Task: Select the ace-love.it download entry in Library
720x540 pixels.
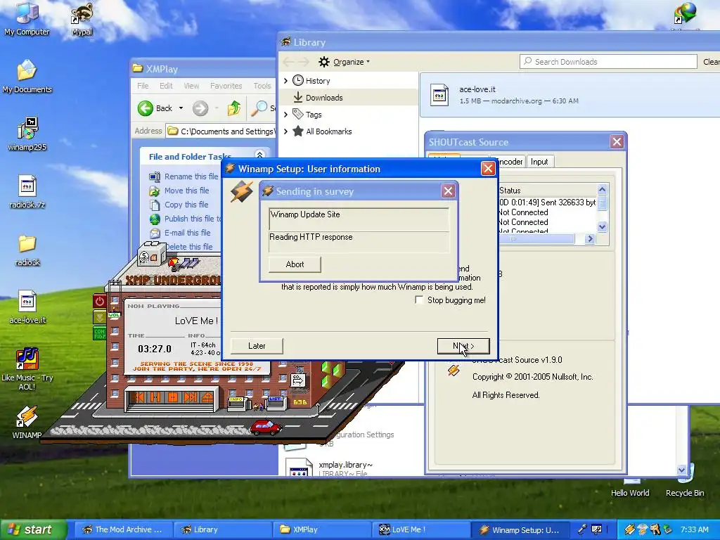Action: (x=570, y=95)
